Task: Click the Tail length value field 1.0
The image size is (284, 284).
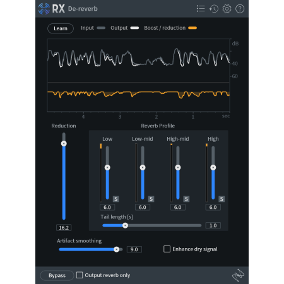Action: pos(213,225)
